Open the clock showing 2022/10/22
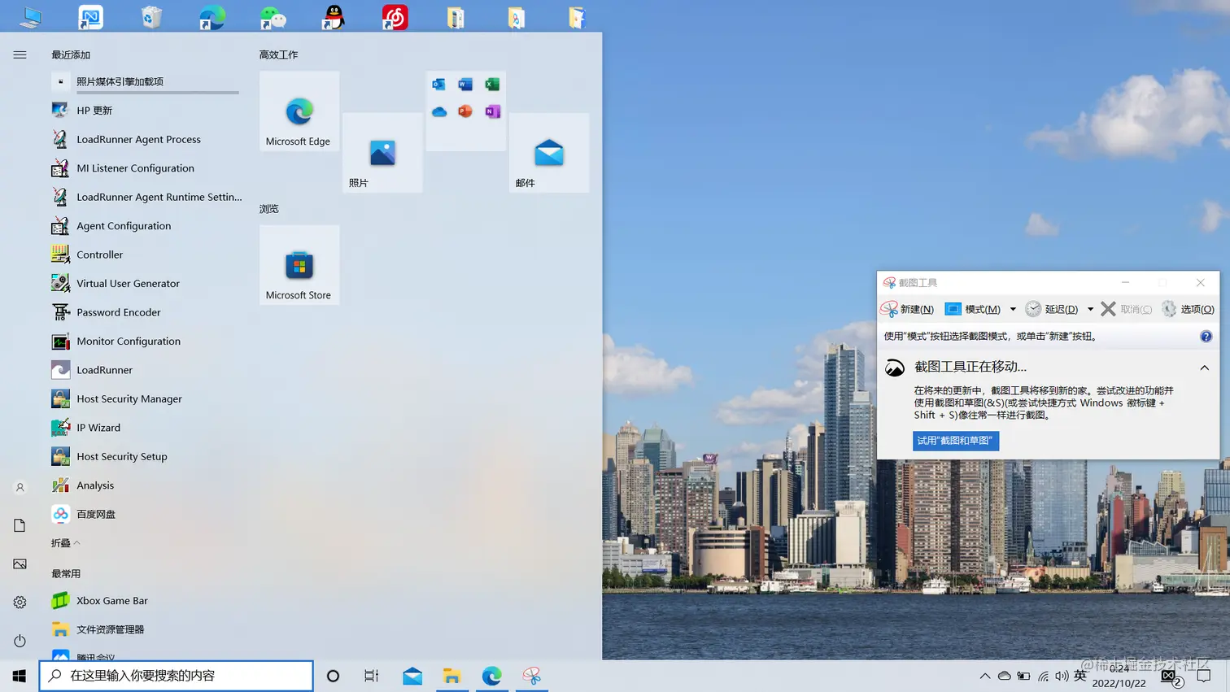The width and height of the screenshot is (1230, 692). [1119, 676]
